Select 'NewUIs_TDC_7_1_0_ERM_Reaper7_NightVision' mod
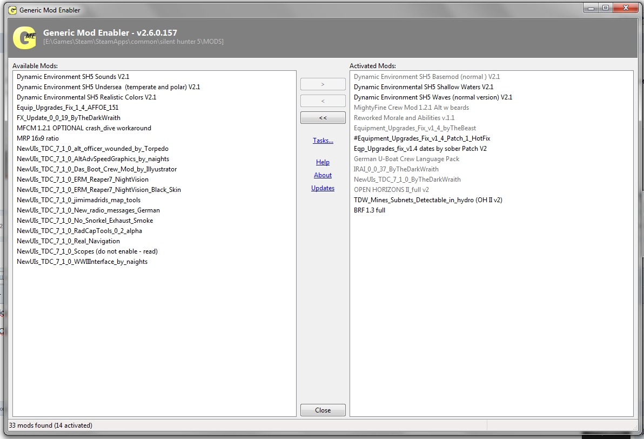 point(83,179)
